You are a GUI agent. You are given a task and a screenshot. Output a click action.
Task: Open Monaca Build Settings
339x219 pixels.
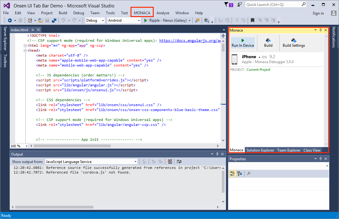coord(294,43)
